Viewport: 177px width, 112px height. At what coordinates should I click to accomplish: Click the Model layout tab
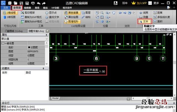pos(55,98)
